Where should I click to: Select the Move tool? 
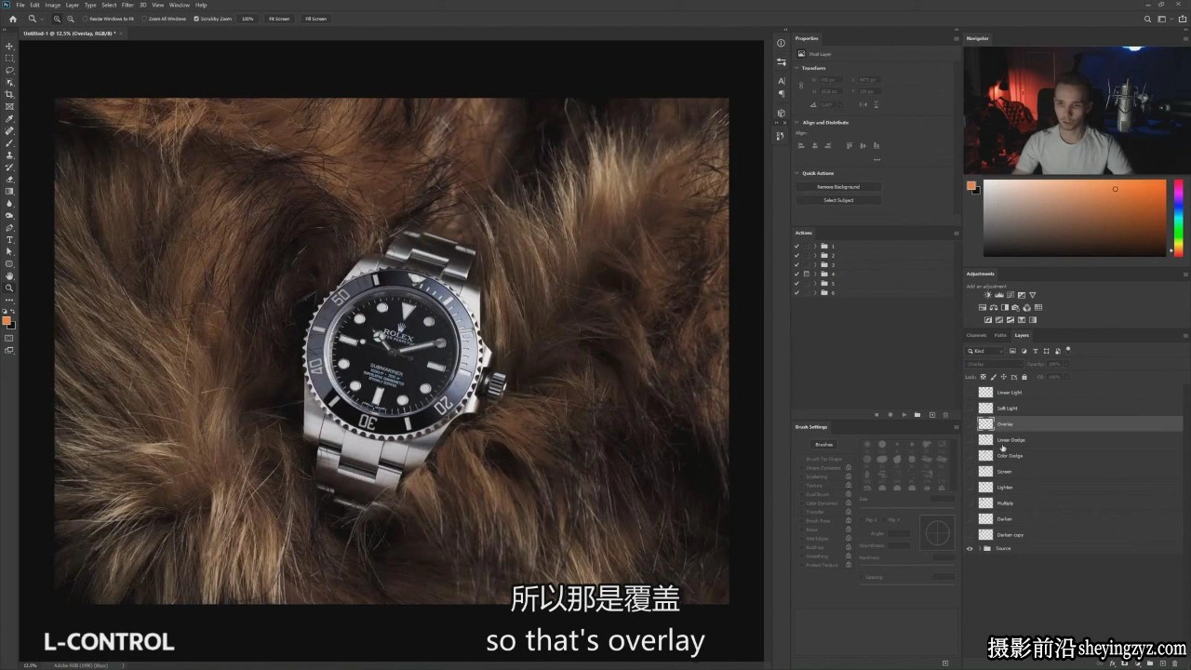[x=9, y=46]
